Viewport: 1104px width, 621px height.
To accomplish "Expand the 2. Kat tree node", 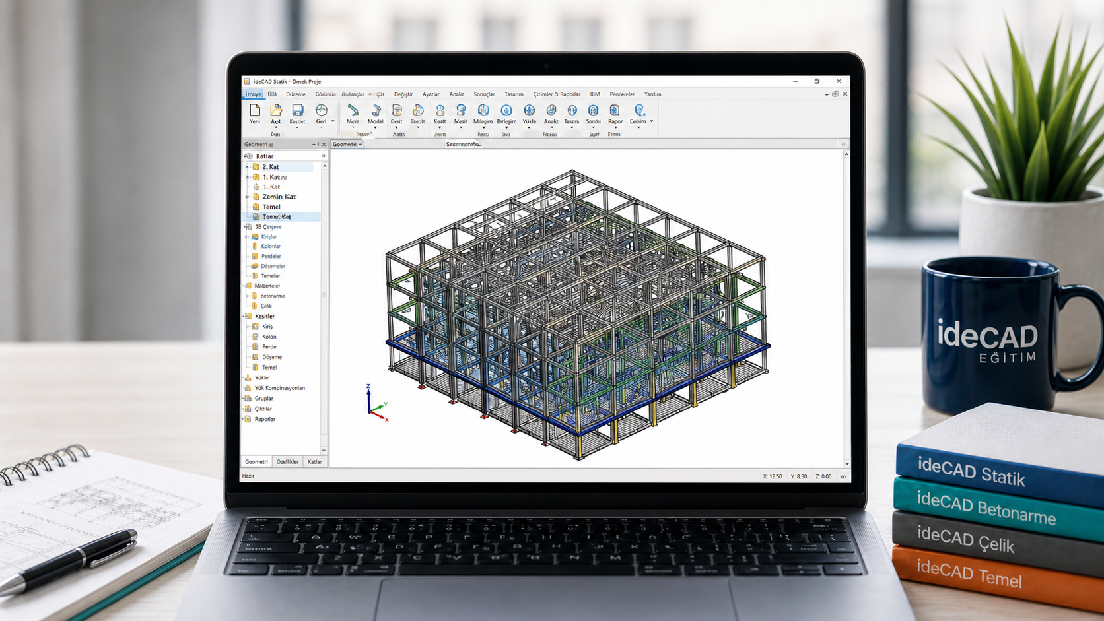I will pos(247,167).
